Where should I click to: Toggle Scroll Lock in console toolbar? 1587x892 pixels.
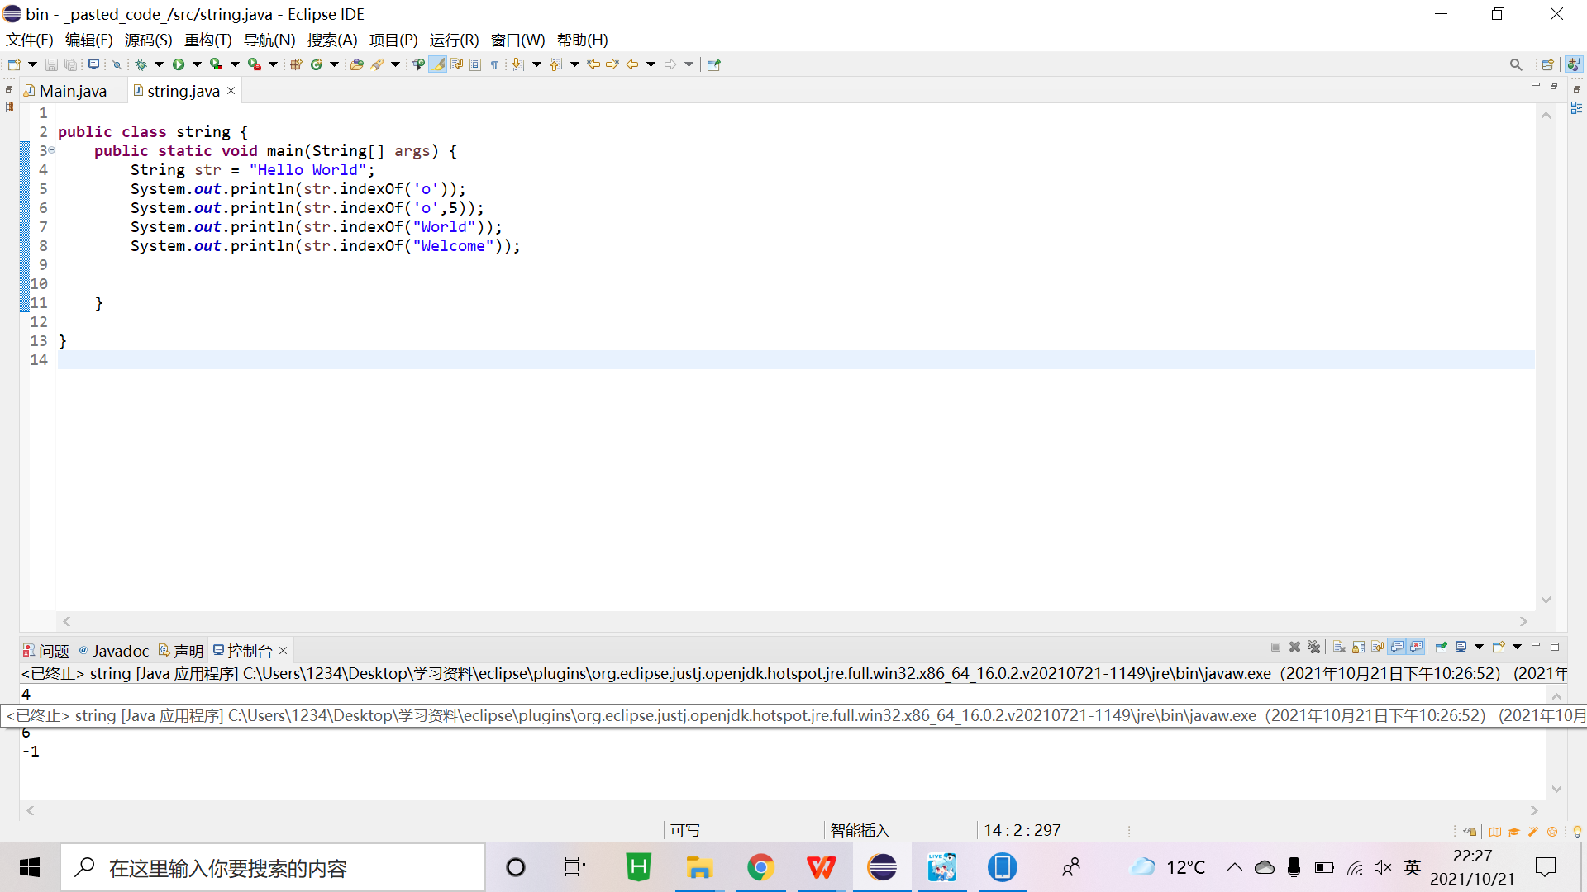pyautogui.click(x=1358, y=648)
